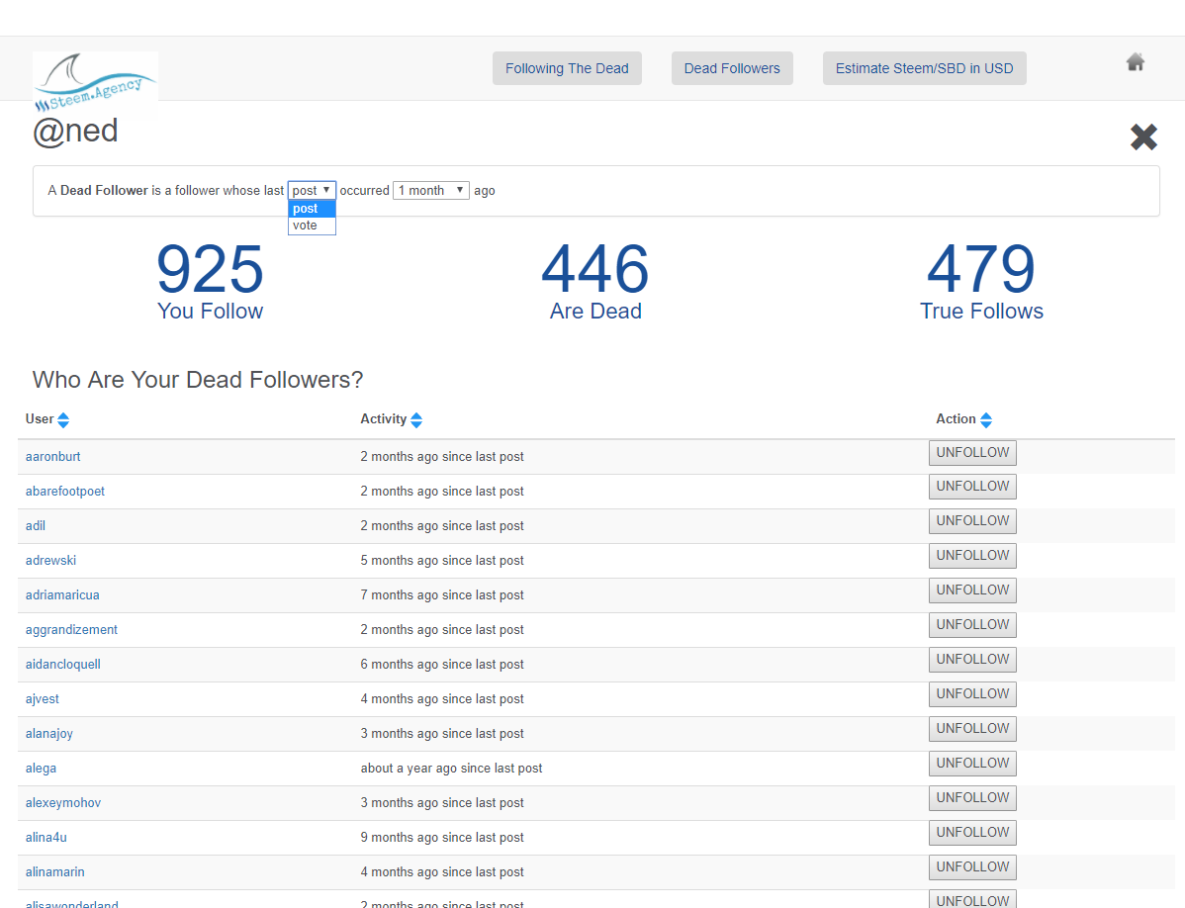Viewport: 1185px width, 908px height.
Task: Close the @ned panel with X icon
Action: (1143, 136)
